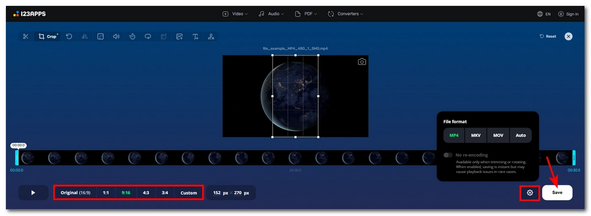The image size is (591, 216).
Task: Play the video preview
Action: pyautogui.click(x=33, y=192)
